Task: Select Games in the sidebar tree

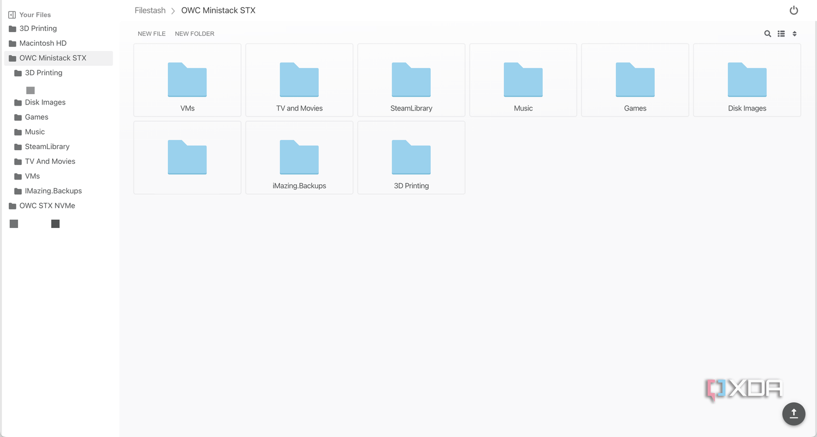Action: (x=61, y=117)
